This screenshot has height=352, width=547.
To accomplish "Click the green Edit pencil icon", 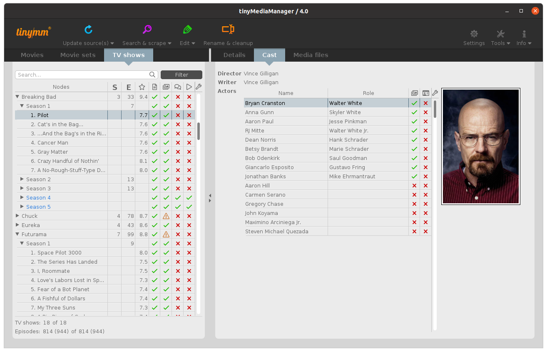I will [187, 30].
